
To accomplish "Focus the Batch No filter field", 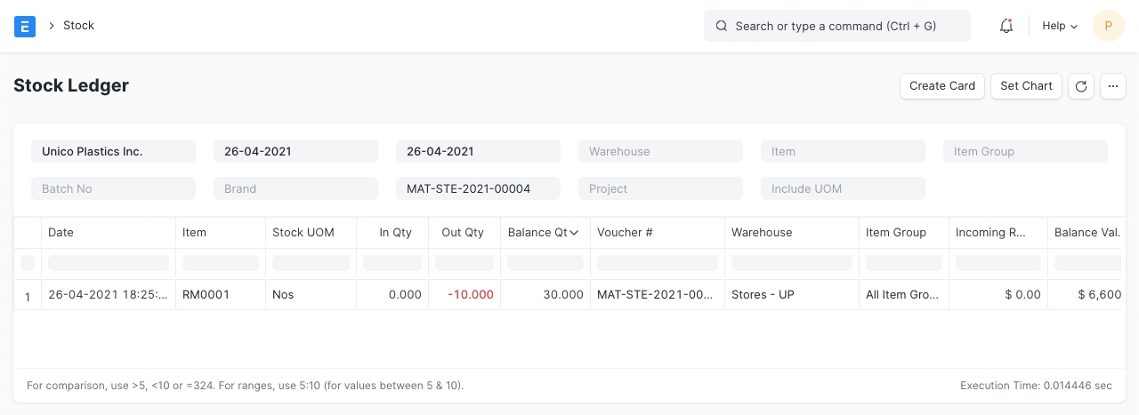I will [113, 189].
